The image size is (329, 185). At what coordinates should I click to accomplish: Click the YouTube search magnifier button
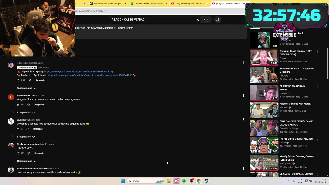(206, 20)
